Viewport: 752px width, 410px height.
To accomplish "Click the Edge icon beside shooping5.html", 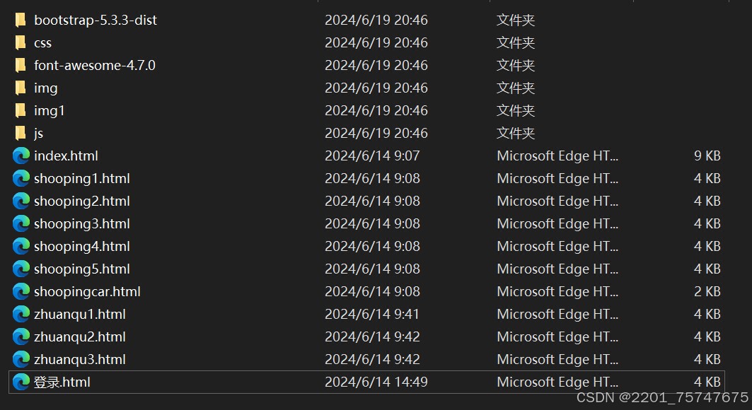I will click(21, 269).
